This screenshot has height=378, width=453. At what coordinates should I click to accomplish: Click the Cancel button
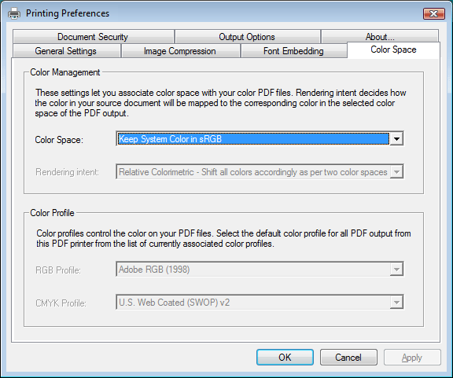point(348,358)
